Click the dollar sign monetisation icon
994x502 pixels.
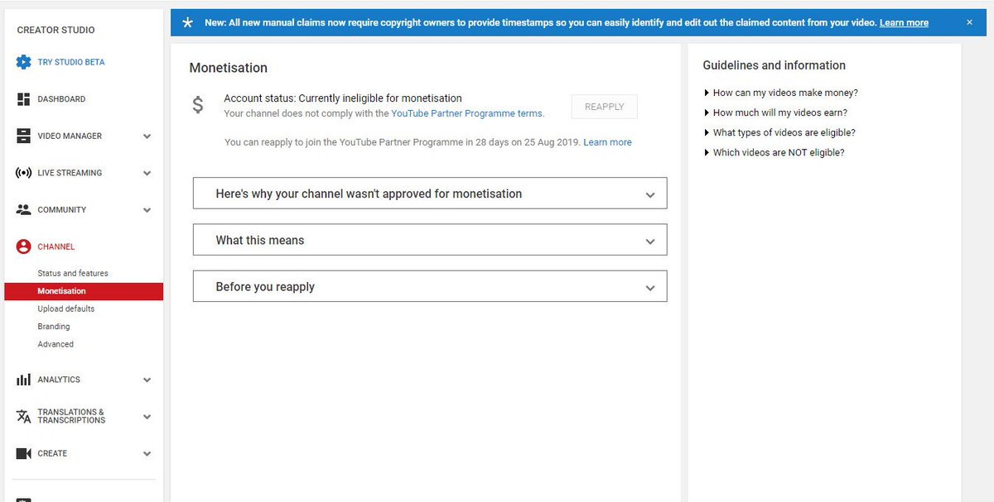tap(198, 105)
